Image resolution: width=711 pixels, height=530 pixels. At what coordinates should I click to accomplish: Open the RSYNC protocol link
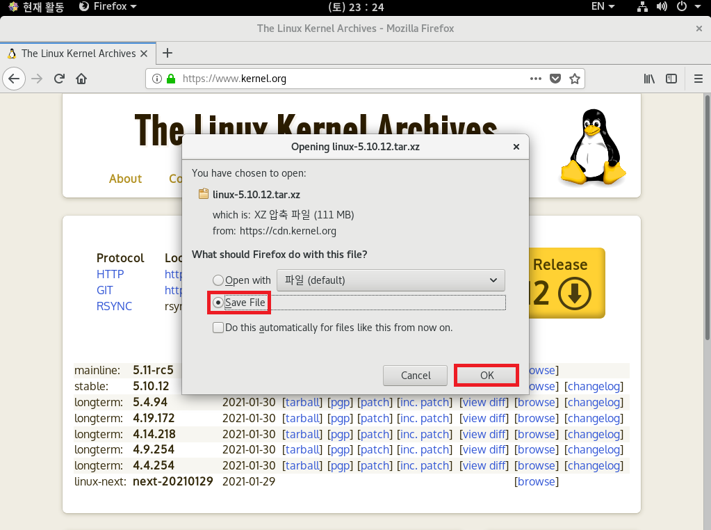[x=114, y=306]
